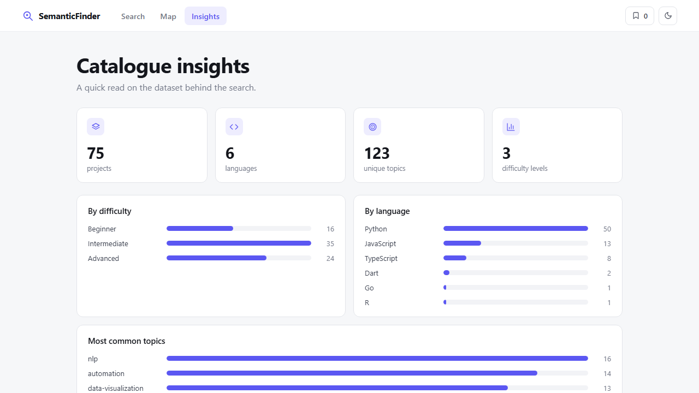Screen dimensions: 699x393
Task: Click the nlp topic bar
Action: 377,359
